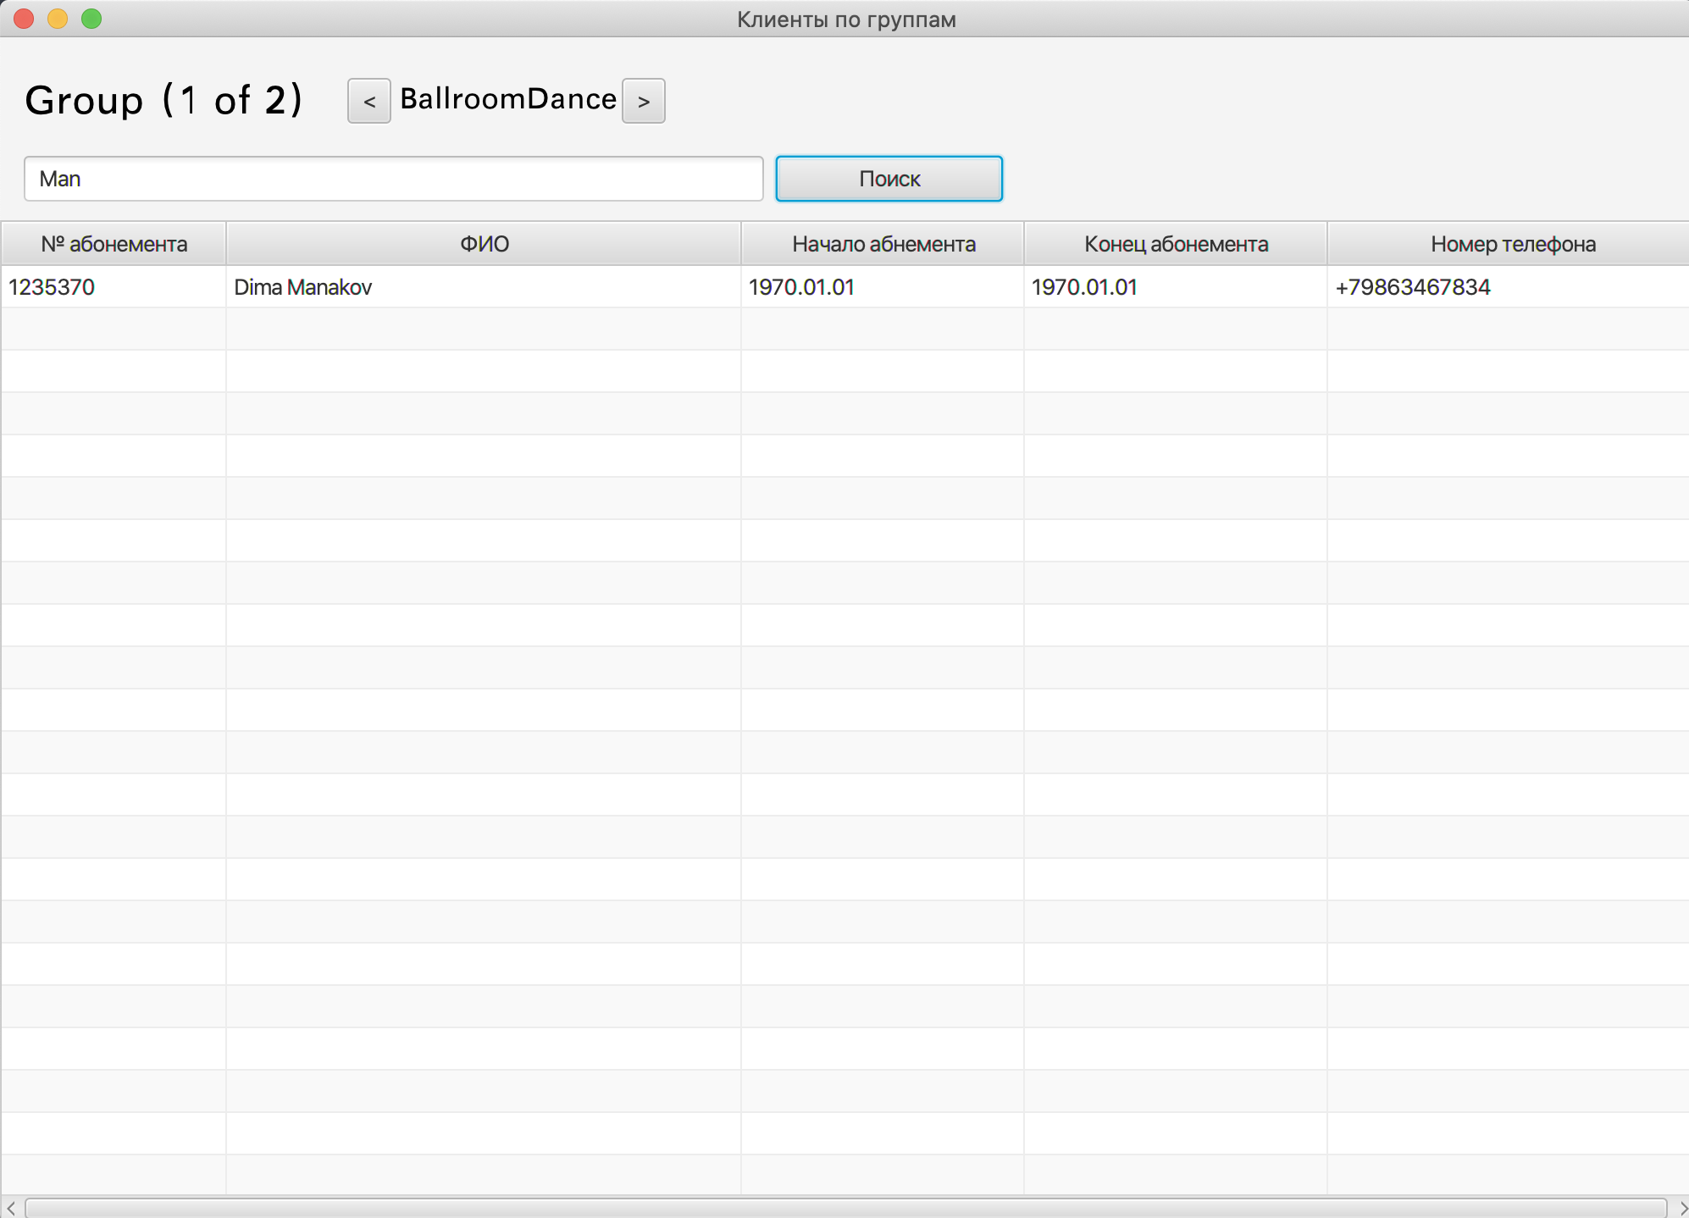Screen dimensions: 1689x1218
Task: Select start date 1970.01.01 under Начало абнемента
Action: pos(883,287)
